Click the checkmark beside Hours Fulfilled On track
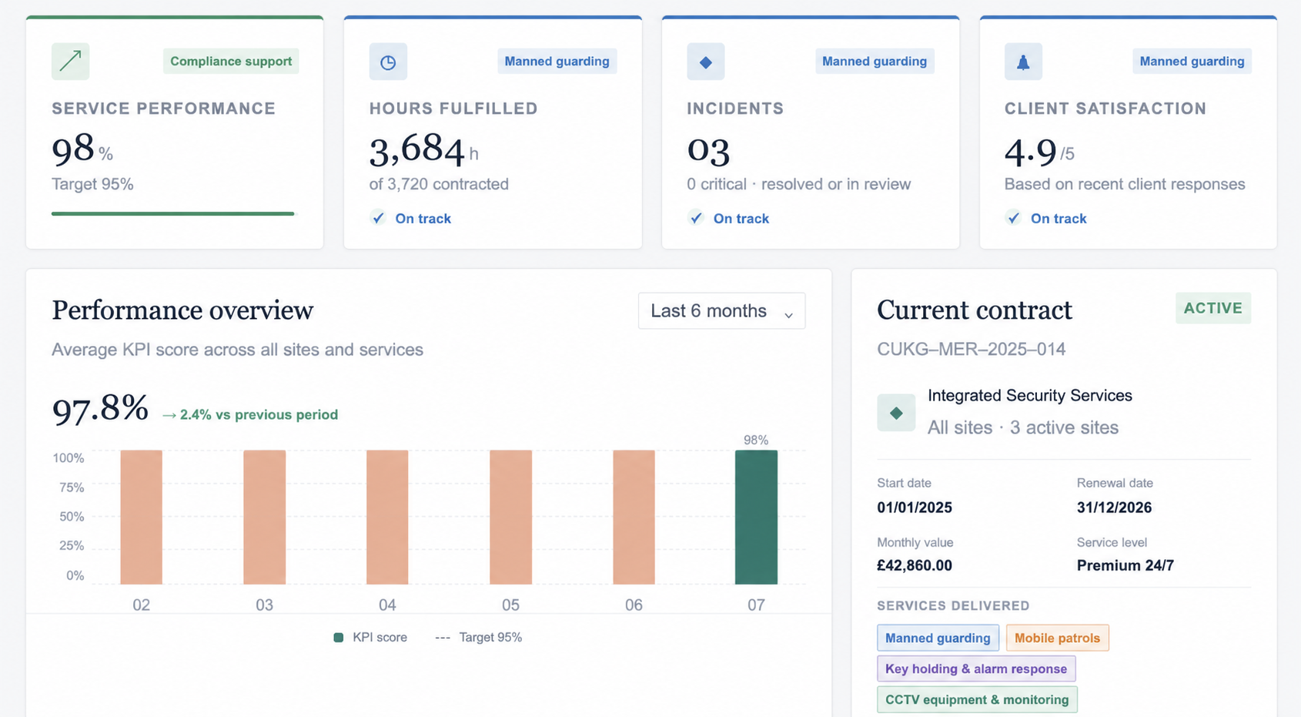The height and width of the screenshot is (717, 1301). [378, 218]
